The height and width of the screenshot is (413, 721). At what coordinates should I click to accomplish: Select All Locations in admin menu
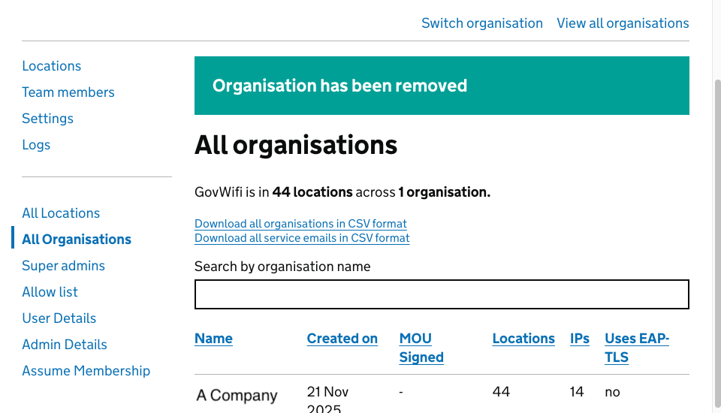60,213
